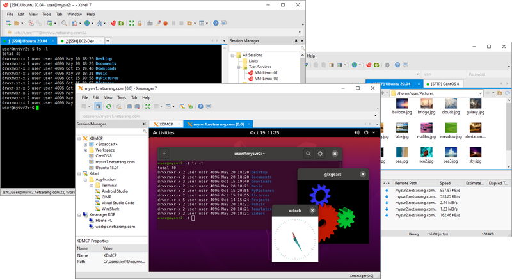Click New Session icon in Xshell toolbar
The height and width of the screenshot is (279, 512).
[x=8, y=23]
